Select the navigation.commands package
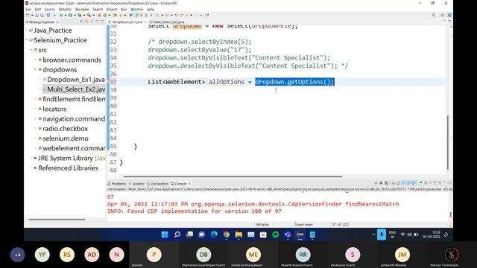The height and width of the screenshot is (268, 477). point(74,119)
